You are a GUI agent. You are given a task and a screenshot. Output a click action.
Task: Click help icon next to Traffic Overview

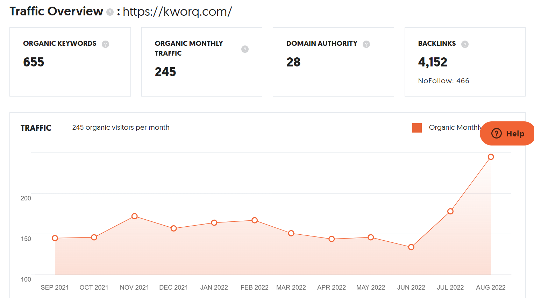(110, 12)
